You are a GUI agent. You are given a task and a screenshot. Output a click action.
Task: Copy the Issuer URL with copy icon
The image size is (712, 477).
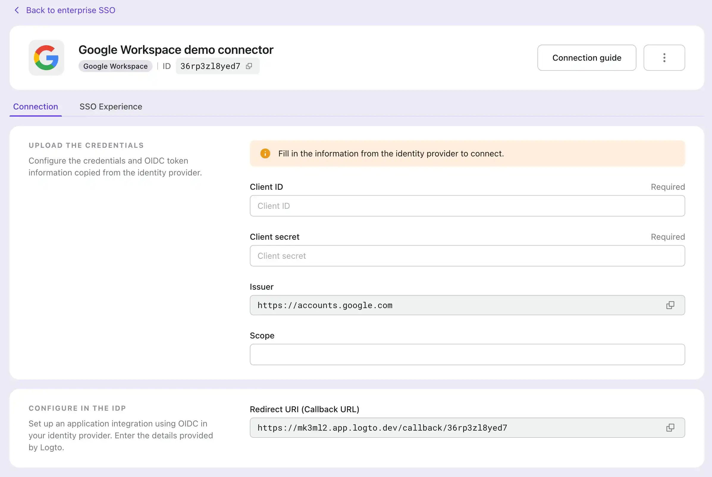670,305
